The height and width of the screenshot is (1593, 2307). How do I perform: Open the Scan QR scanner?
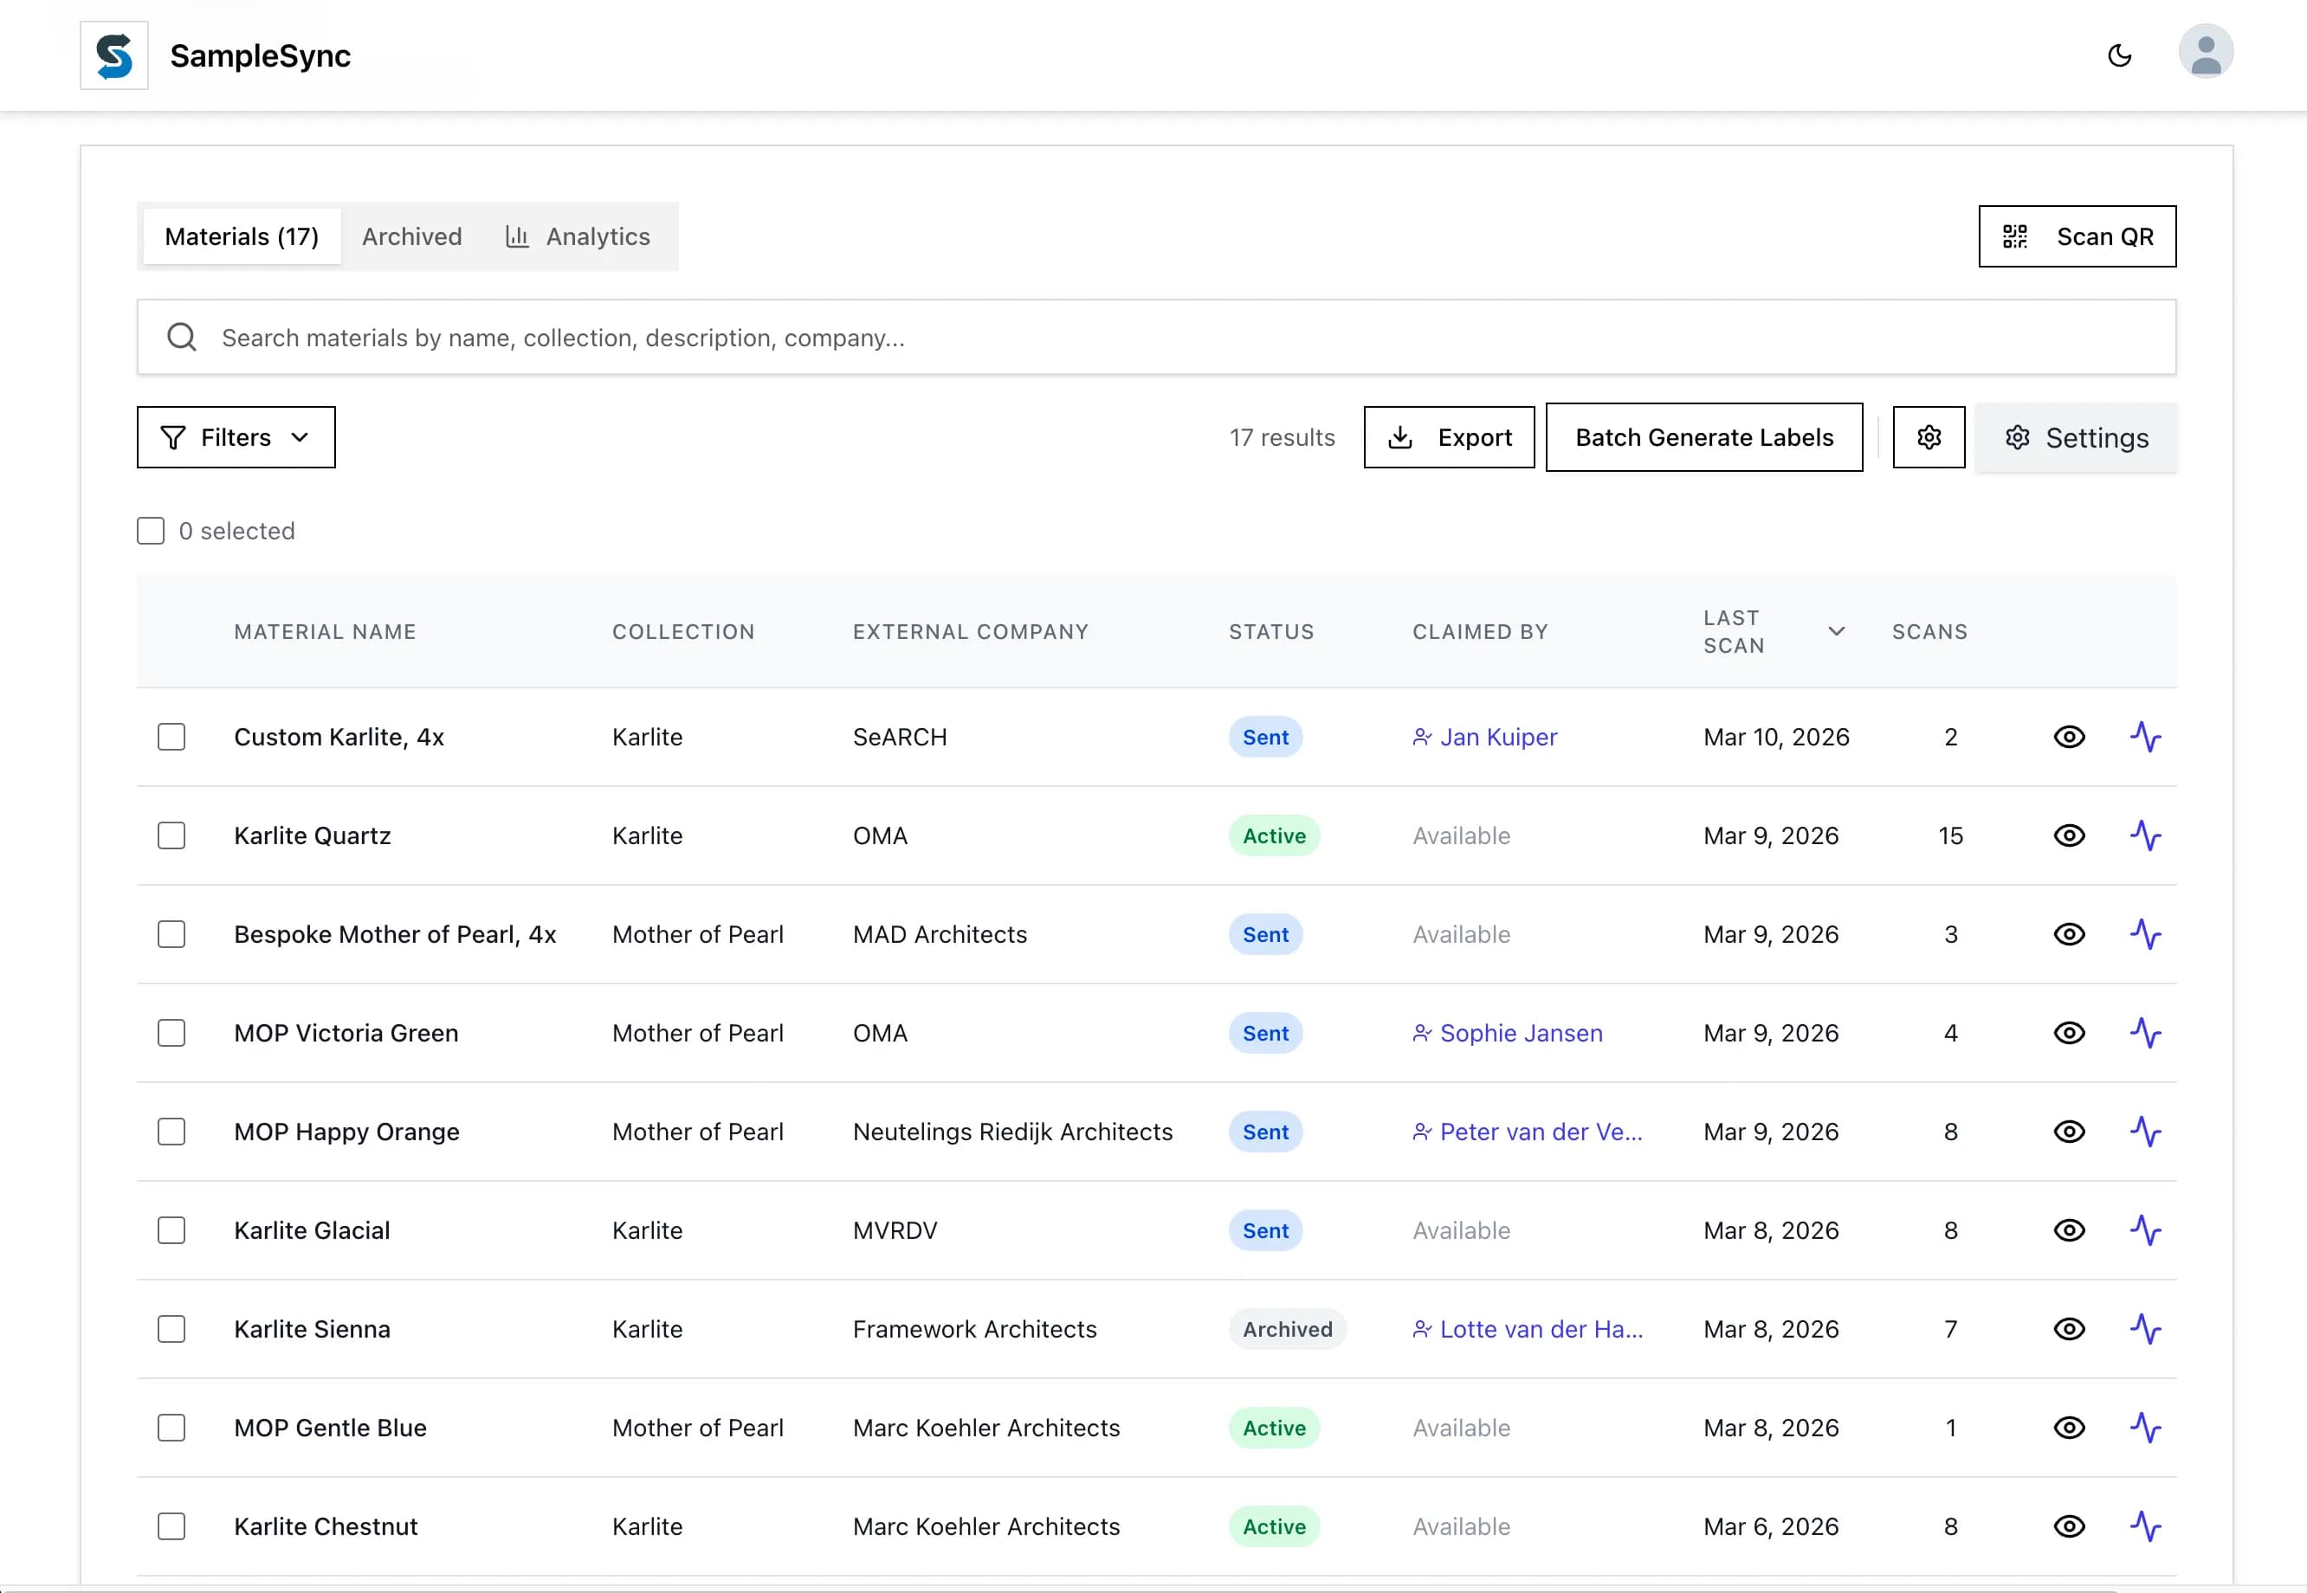point(2078,236)
